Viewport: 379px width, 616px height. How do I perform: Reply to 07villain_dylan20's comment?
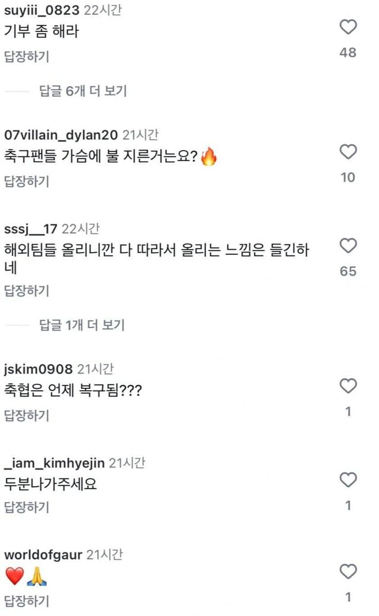tap(27, 181)
